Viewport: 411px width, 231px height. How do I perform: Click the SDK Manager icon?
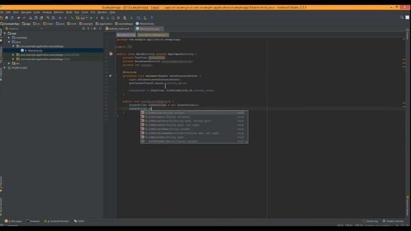pos(145,18)
